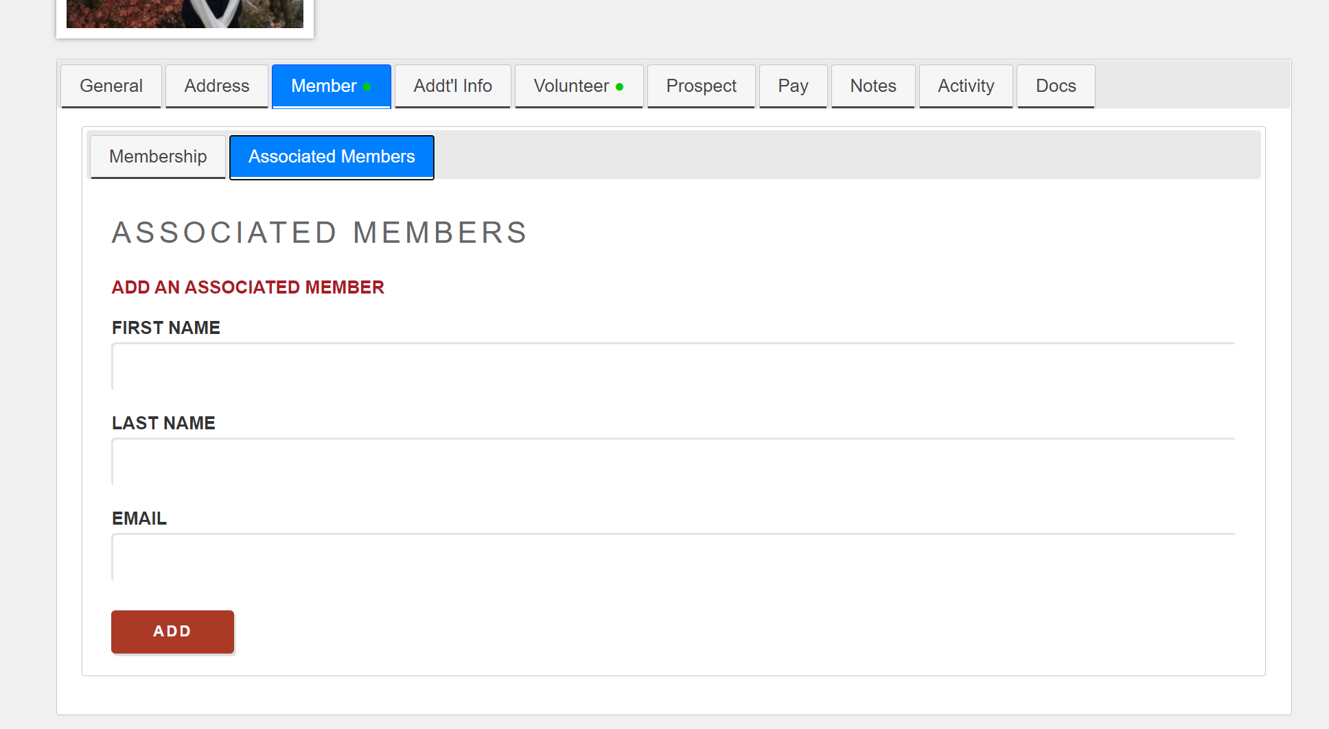Open the Notes tab
The height and width of the screenshot is (729, 1329).
[x=873, y=86]
